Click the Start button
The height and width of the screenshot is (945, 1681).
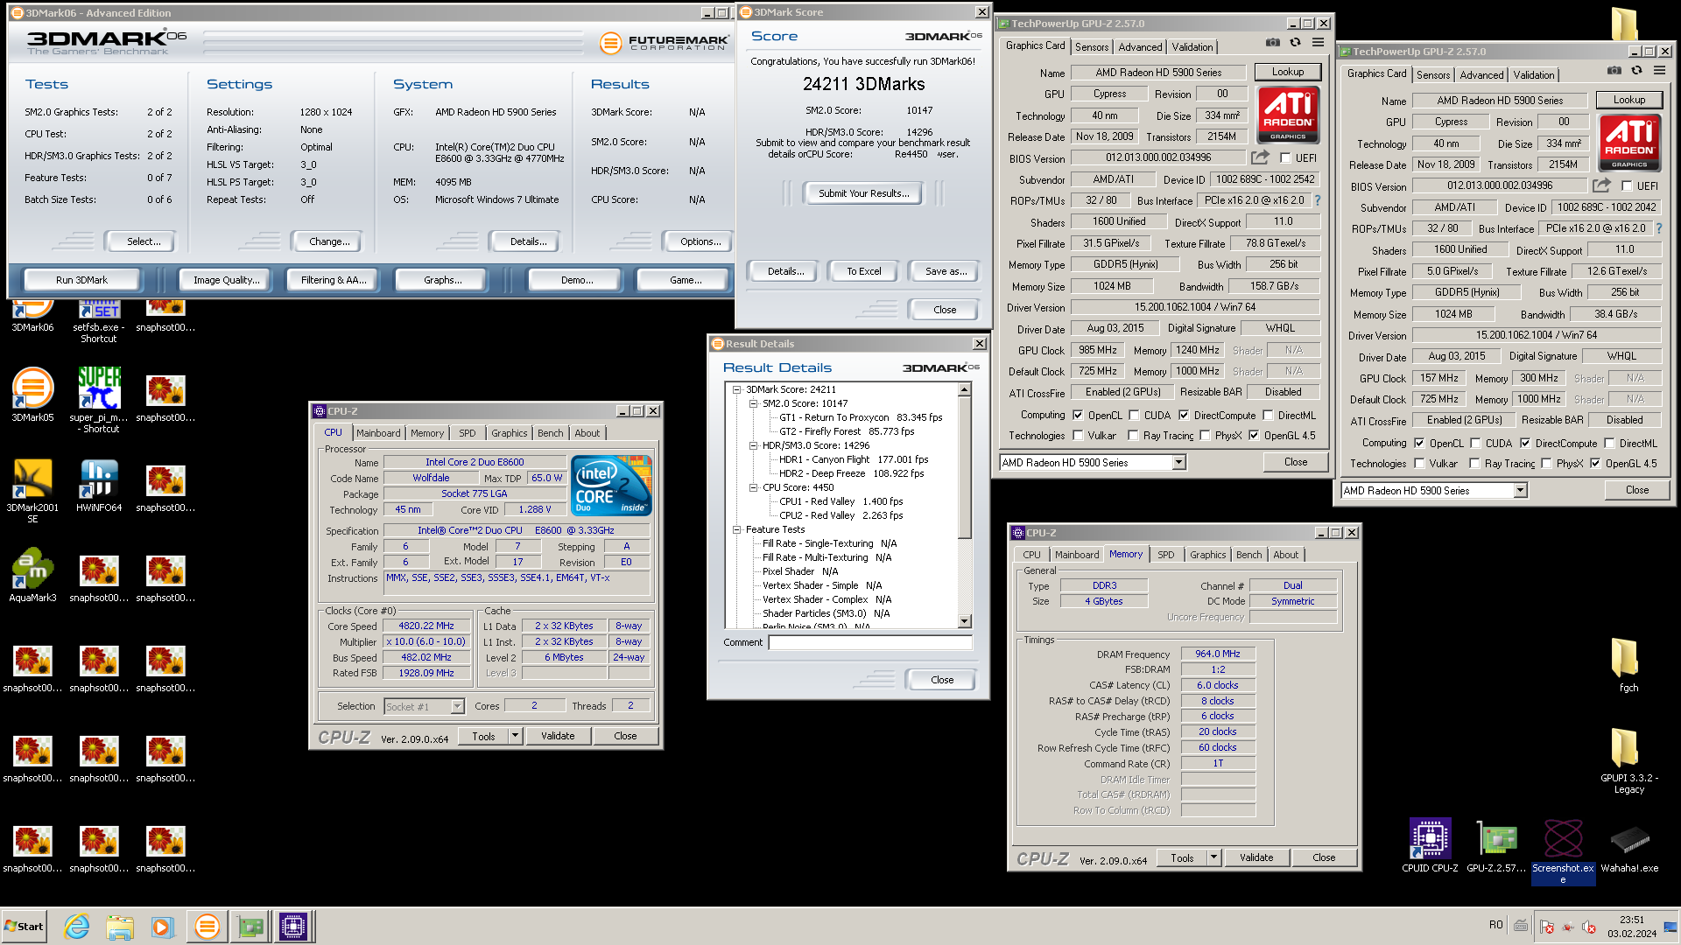[25, 926]
